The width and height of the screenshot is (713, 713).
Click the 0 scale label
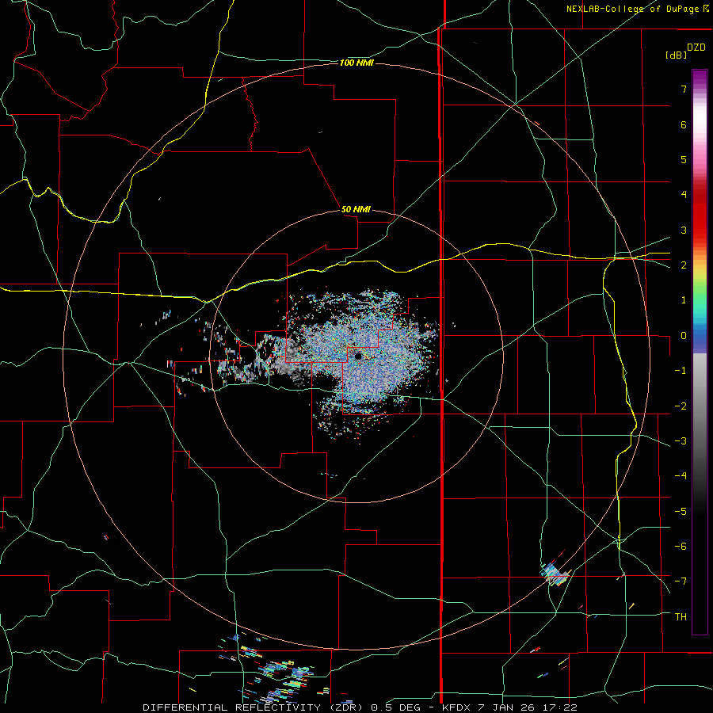[x=684, y=336]
